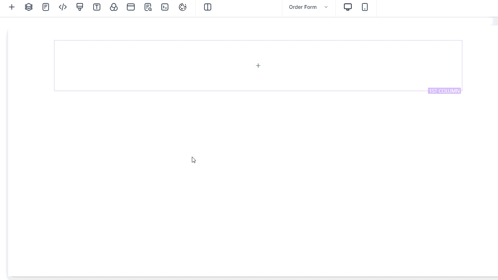
Task: Select the paint brush styles icon
Action: pos(80,7)
